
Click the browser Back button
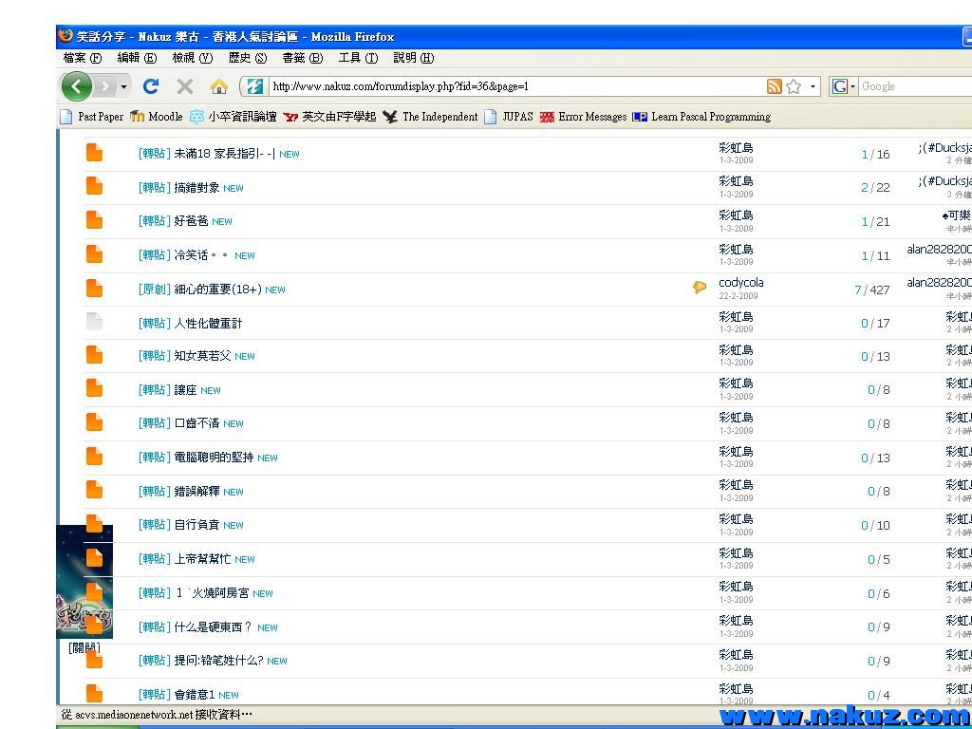click(x=77, y=86)
